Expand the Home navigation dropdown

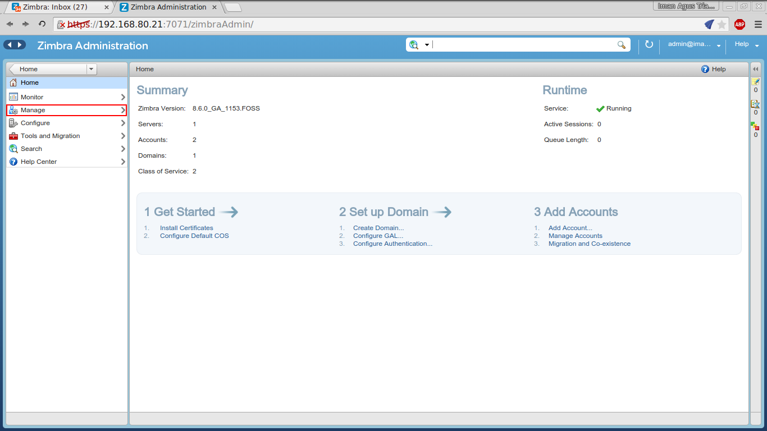tap(91, 68)
